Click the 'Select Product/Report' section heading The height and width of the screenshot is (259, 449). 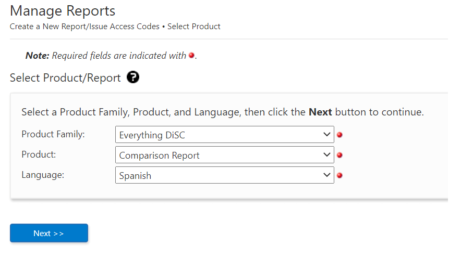coord(65,77)
